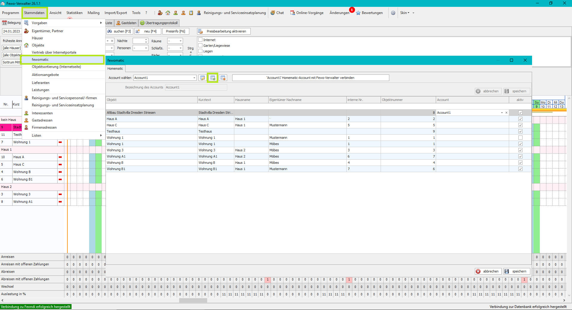572x310 pixels.
Task: Open the Schlafzi. dropdown
Action: pos(181,48)
